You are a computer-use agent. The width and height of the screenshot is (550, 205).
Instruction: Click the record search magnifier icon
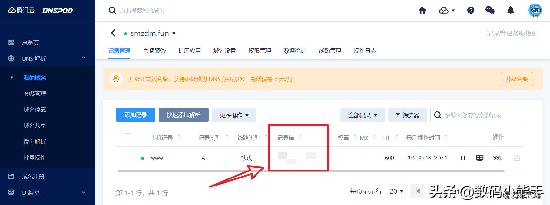point(438,115)
